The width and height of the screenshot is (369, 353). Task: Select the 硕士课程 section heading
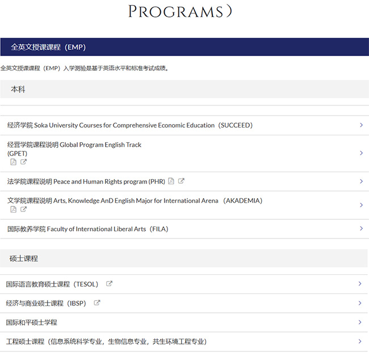(x=183, y=258)
